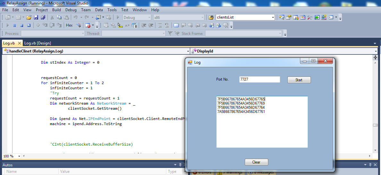This screenshot has height=175, width=381.
Task: Expand the clientsList find combo box
Action: coord(273,17)
